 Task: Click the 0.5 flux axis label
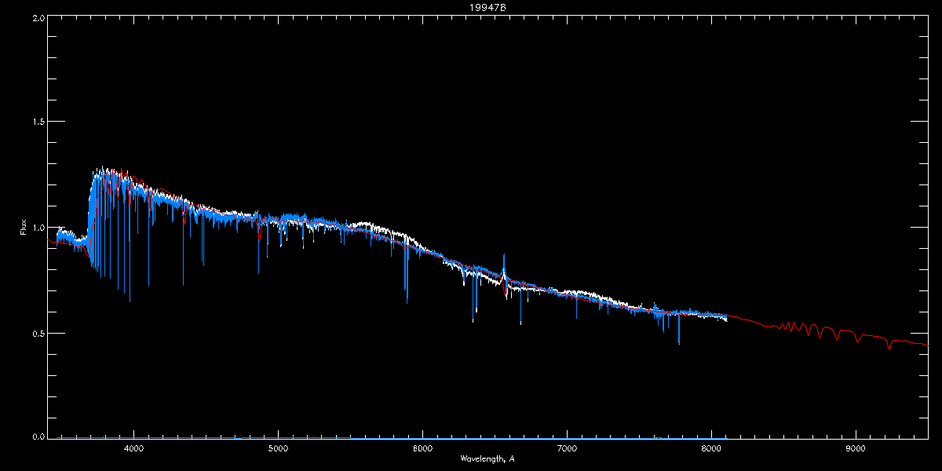(37, 332)
